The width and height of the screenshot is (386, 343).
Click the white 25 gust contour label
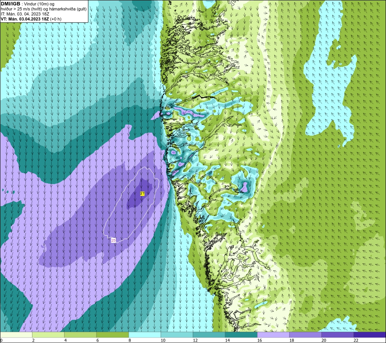[x=113, y=240]
